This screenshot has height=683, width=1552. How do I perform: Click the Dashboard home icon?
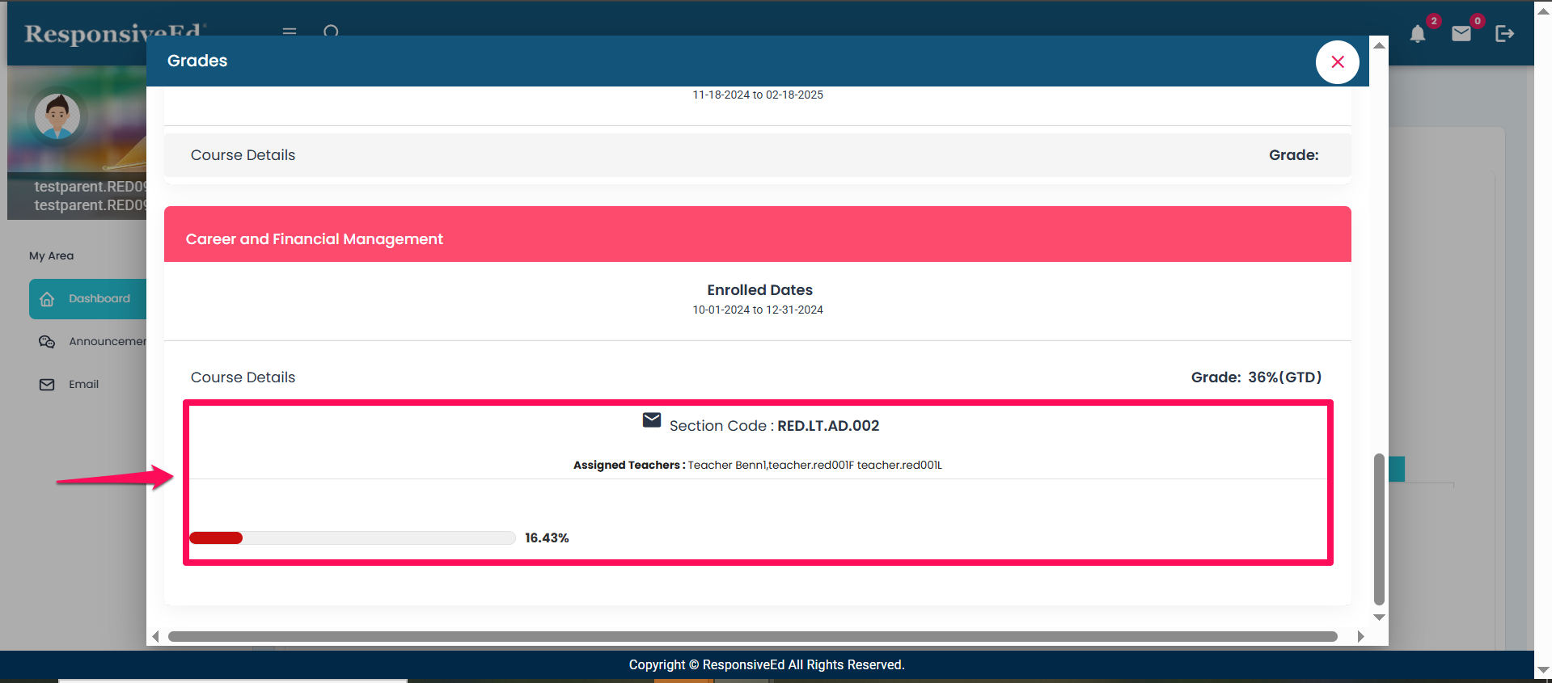point(47,299)
